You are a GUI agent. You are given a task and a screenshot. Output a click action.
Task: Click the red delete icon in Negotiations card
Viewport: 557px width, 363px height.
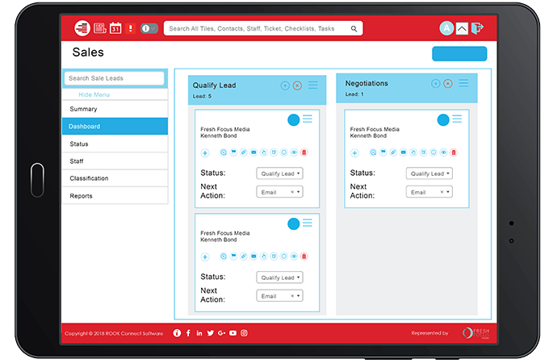pyautogui.click(x=454, y=152)
